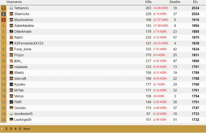Select deaths value 57
Image resolution: width=206 pixels, height=133 pixels.
(x=175, y=37)
